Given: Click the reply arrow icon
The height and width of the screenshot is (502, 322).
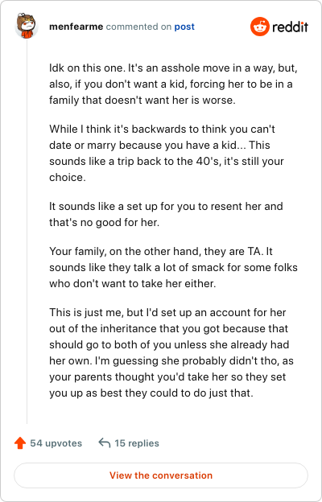Looking at the screenshot, I should pos(105,443).
